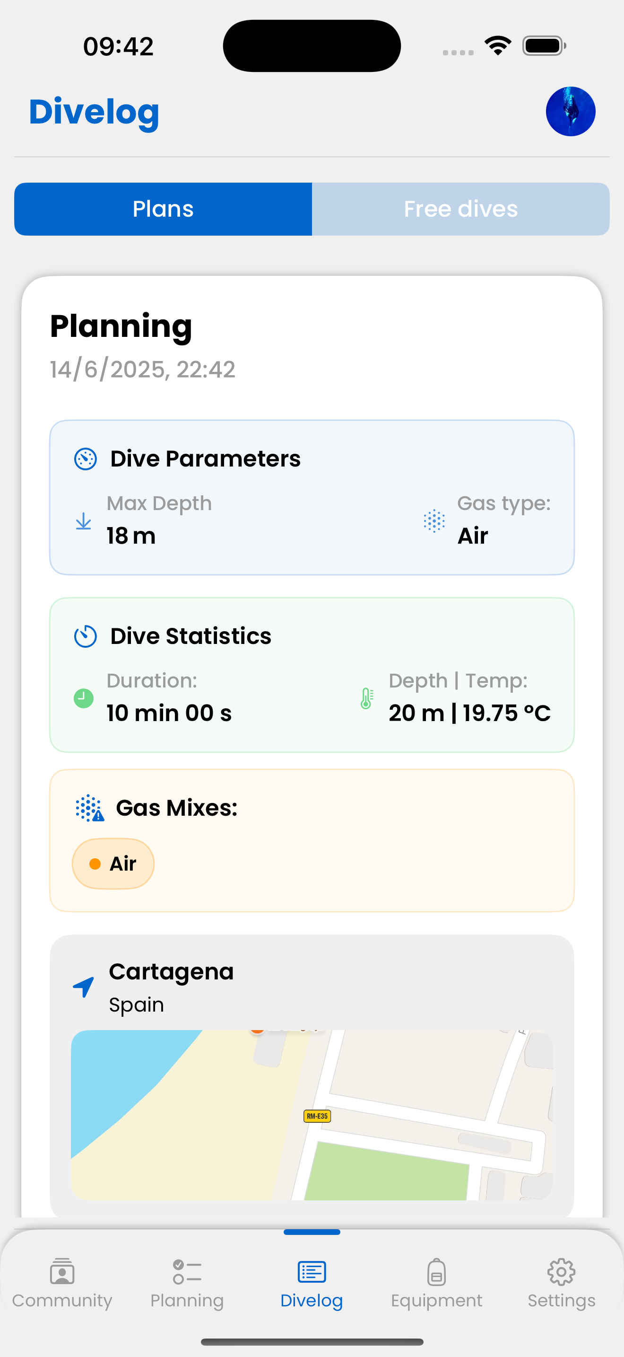
Task: Switch to the Free dives tab
Action: 460,209
